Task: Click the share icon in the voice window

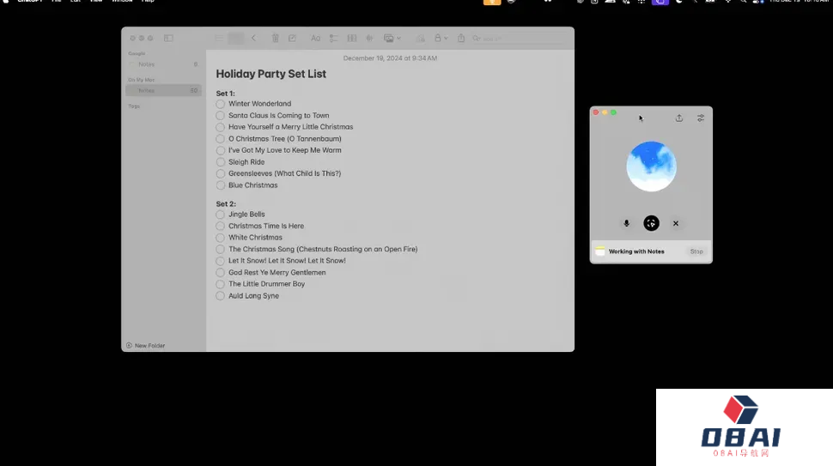Action: pos(679,118)
